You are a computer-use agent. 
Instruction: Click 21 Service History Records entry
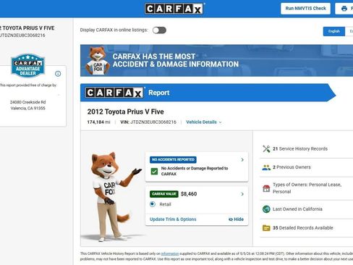[300, 148]
